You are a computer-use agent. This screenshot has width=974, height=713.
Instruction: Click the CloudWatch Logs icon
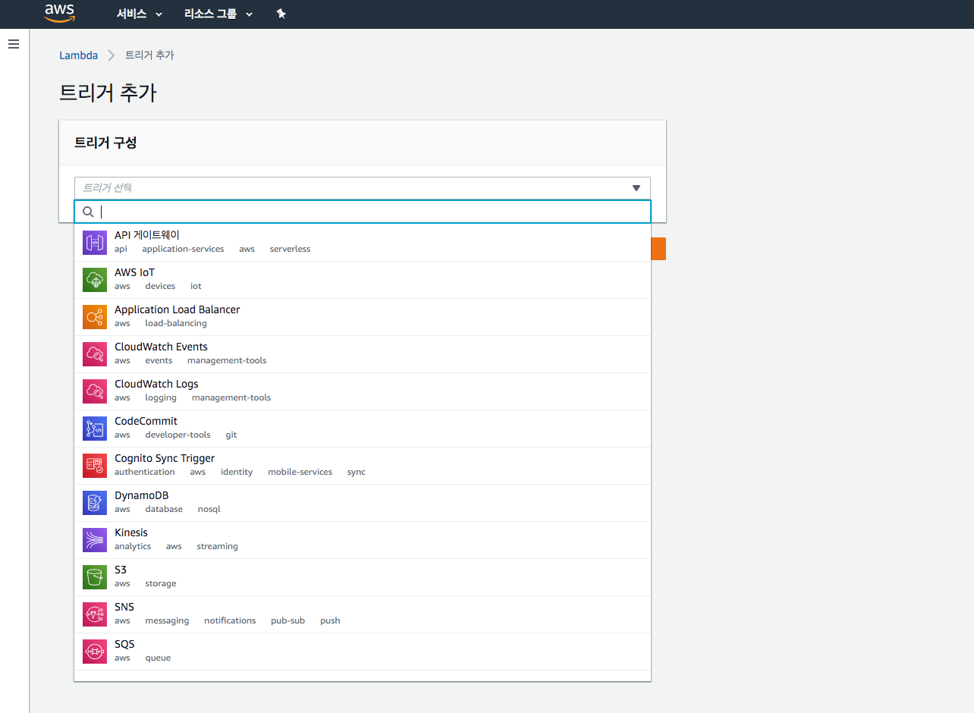[x=95, y=391]
